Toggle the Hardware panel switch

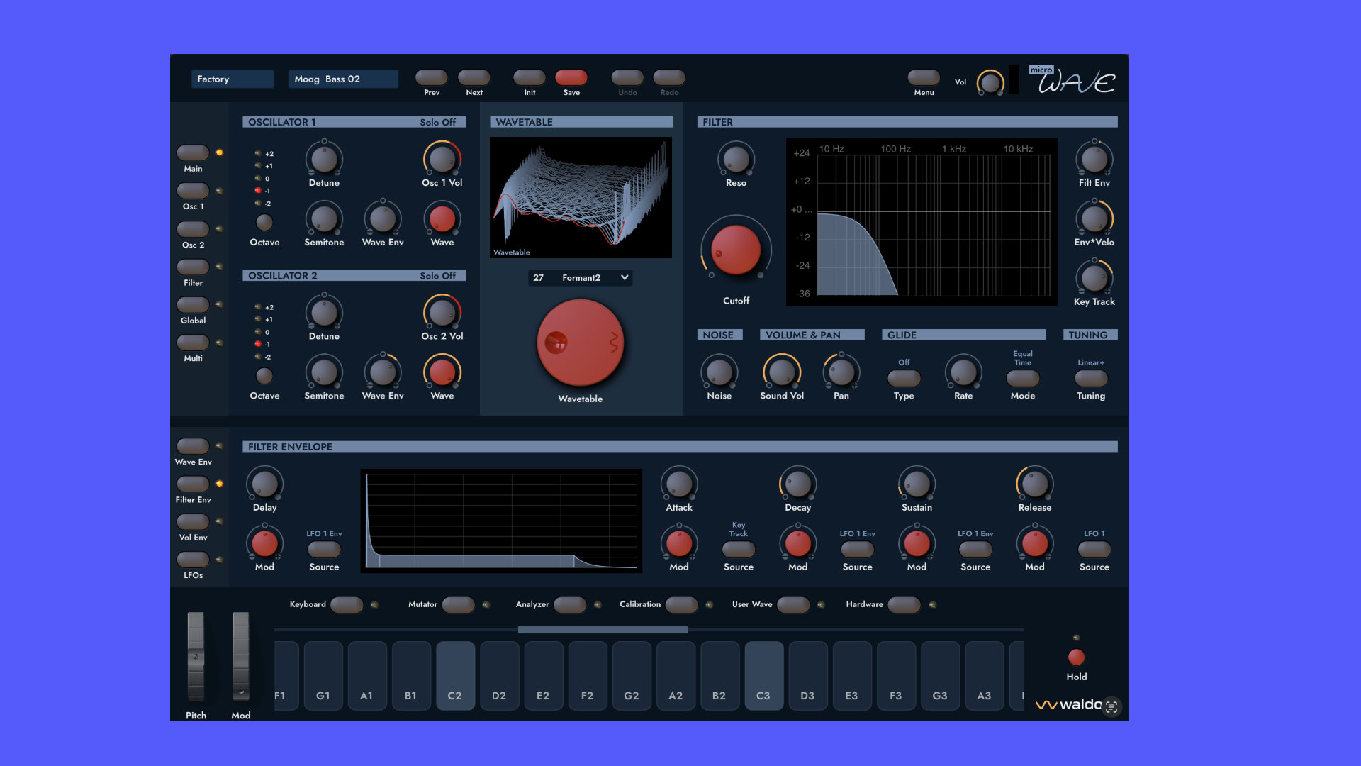point(904,604)
